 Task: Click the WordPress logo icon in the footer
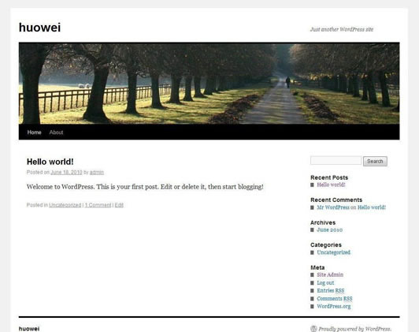coord(313,329)
